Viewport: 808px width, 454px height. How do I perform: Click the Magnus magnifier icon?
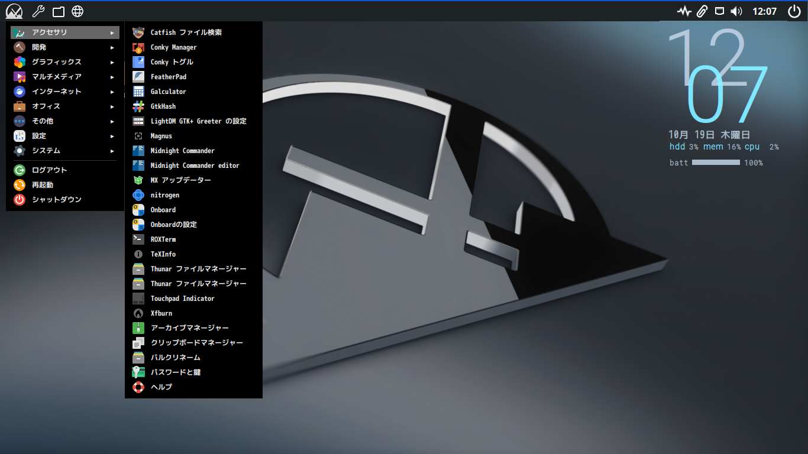(138, 136)
